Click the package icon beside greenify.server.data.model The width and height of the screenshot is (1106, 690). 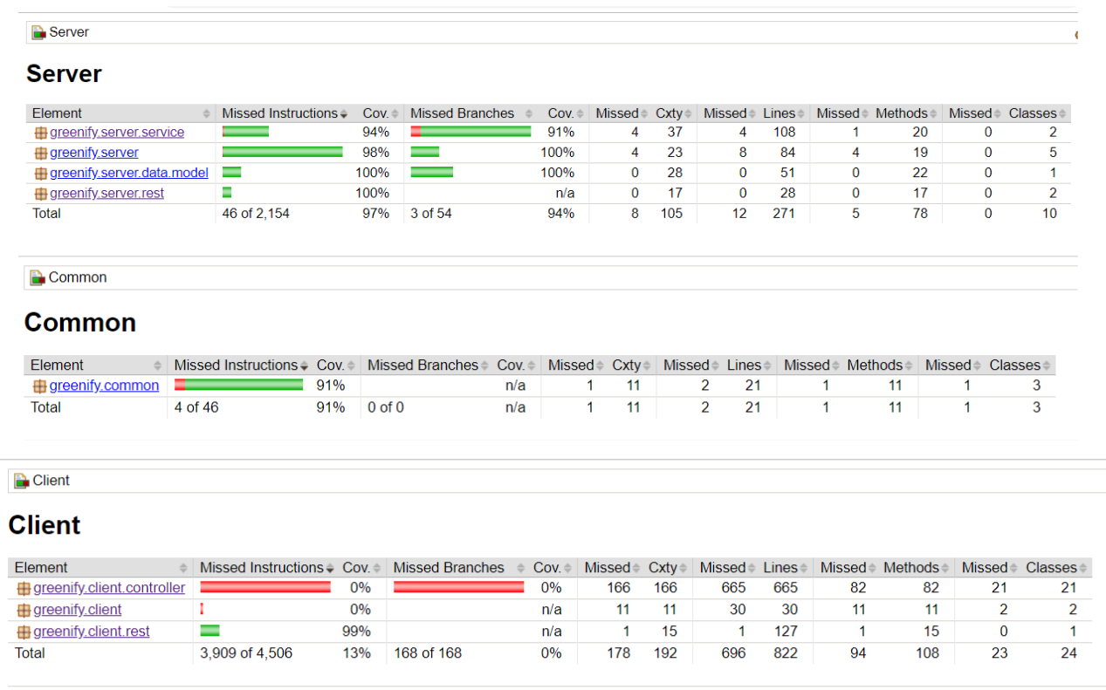40,174
